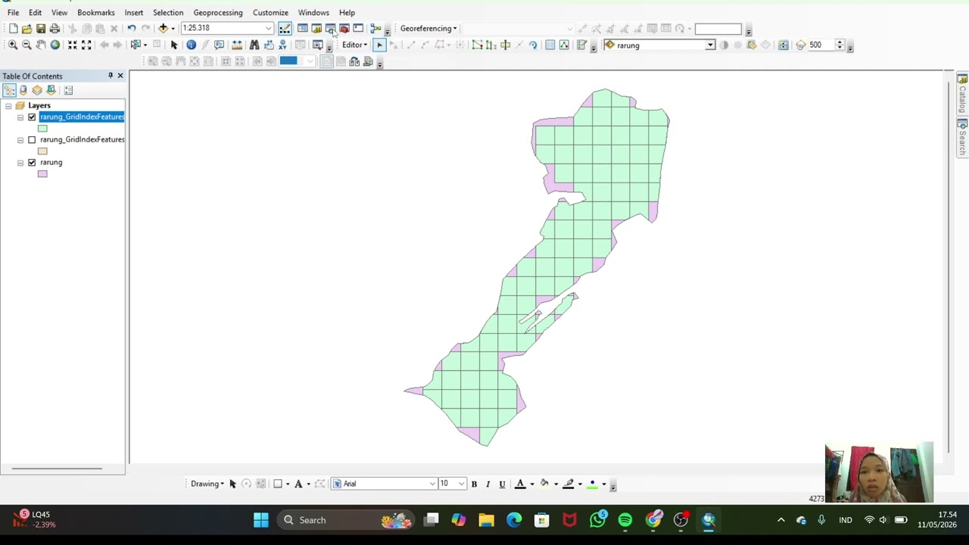
Task: Open Go To XY tool
Action: [282, 45]
